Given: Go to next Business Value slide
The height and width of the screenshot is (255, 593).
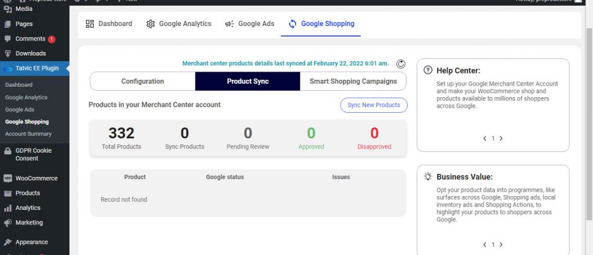Looking at the screenshot, I should point(501,245).
